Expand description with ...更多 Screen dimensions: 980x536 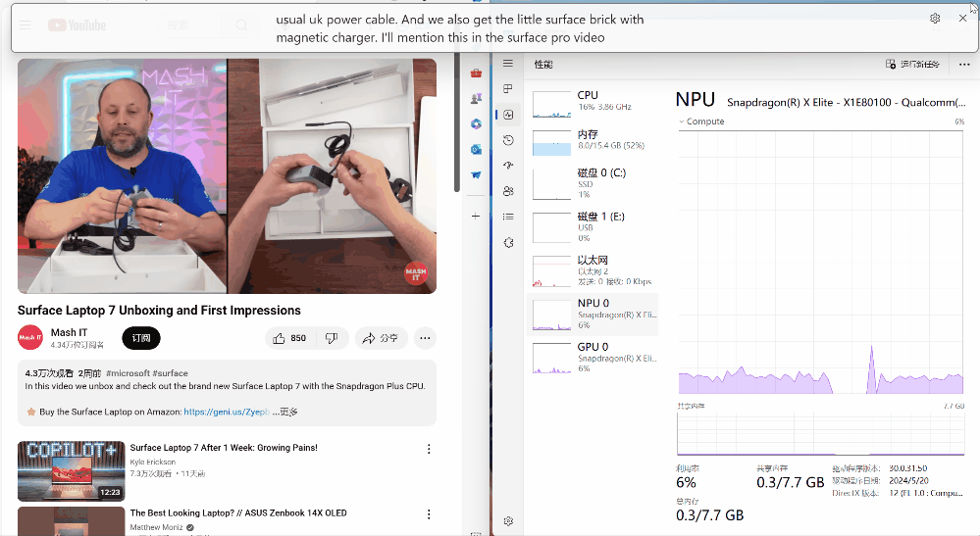pyautogui.click(x=285, y=412)
